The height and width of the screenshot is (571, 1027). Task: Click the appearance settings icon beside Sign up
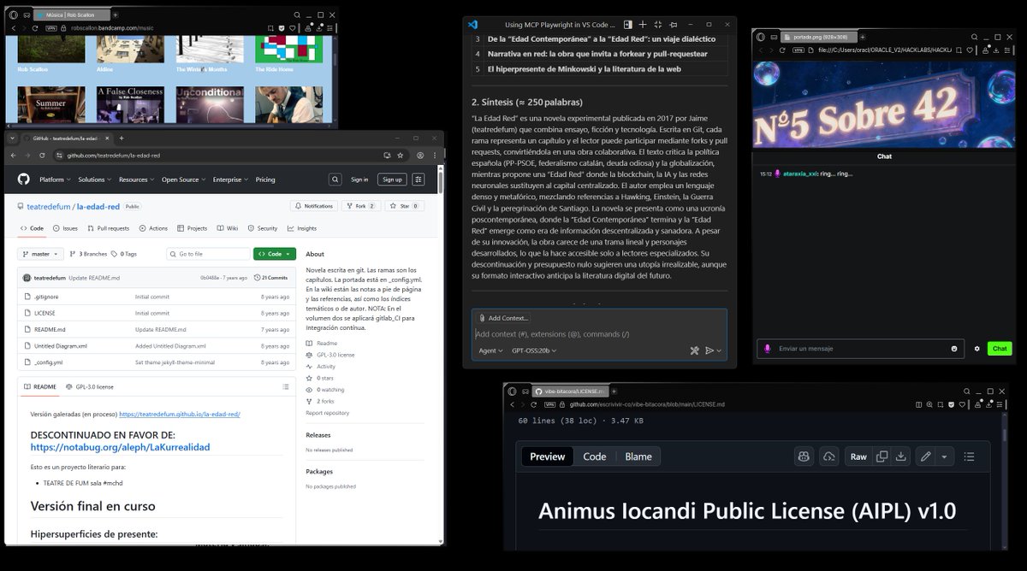pos(418,180)
